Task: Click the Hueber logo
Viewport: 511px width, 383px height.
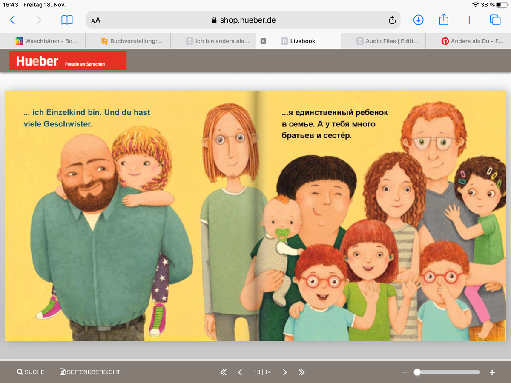Action: tap(68, 60)
